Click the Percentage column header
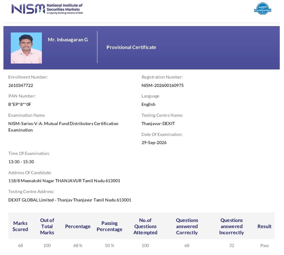Image resolution: width=284 pixels, height=255 pixels. click(x=78, y=226)
